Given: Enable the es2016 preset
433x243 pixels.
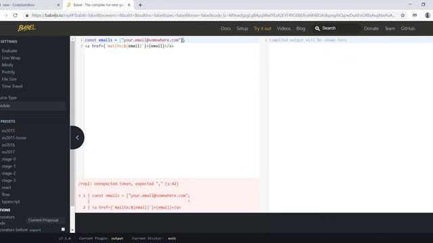Looking at the screenshot, I should coord(8,145).
